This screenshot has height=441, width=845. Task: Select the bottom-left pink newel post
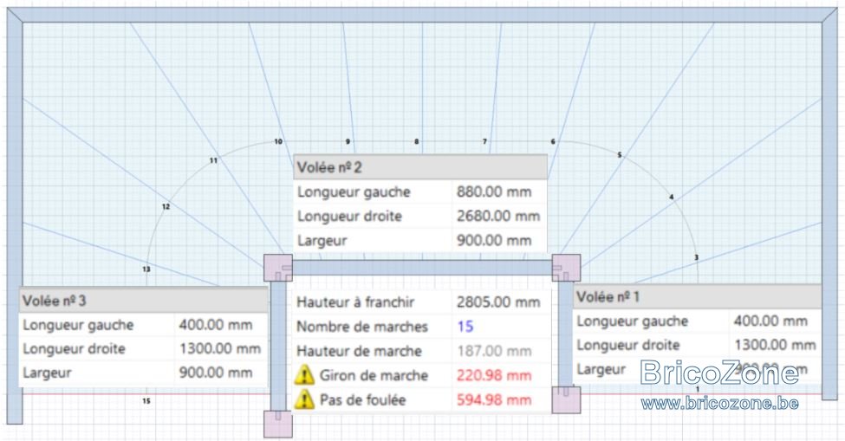278,424
